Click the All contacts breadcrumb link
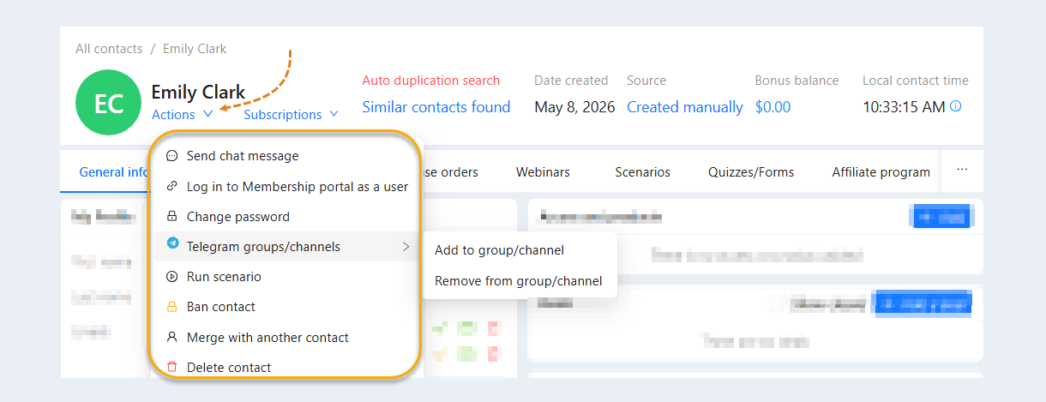 tap(109, 49)
